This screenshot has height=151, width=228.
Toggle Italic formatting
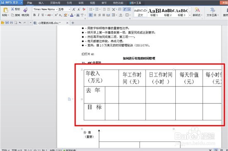[x=39, y=15]
